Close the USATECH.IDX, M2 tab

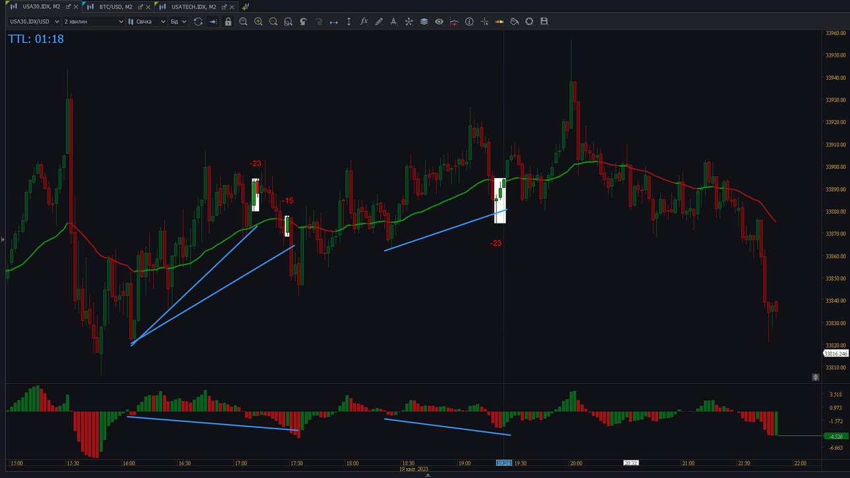pos(232,7)
